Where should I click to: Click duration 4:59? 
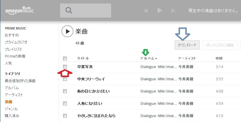219,104
